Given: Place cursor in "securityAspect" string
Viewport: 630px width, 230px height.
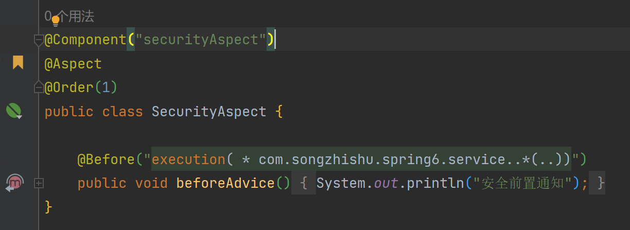Looking at the screenshot, I should (x=200, y=40).
